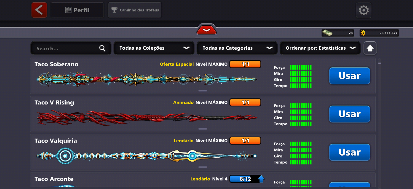
Task: Click the 'Taco Soberano' title
Action: tap(57, 64)
